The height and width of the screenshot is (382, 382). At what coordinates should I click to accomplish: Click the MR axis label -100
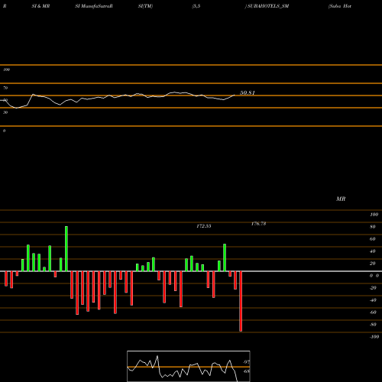[374, 337]
